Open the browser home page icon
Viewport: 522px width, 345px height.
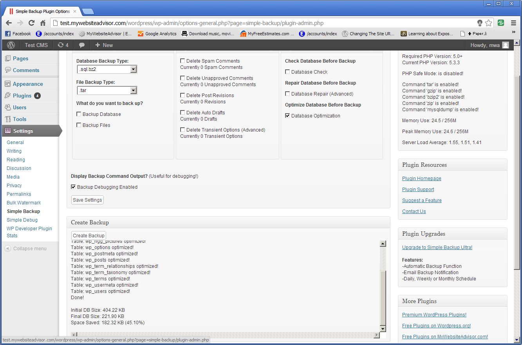coord(43,23)
